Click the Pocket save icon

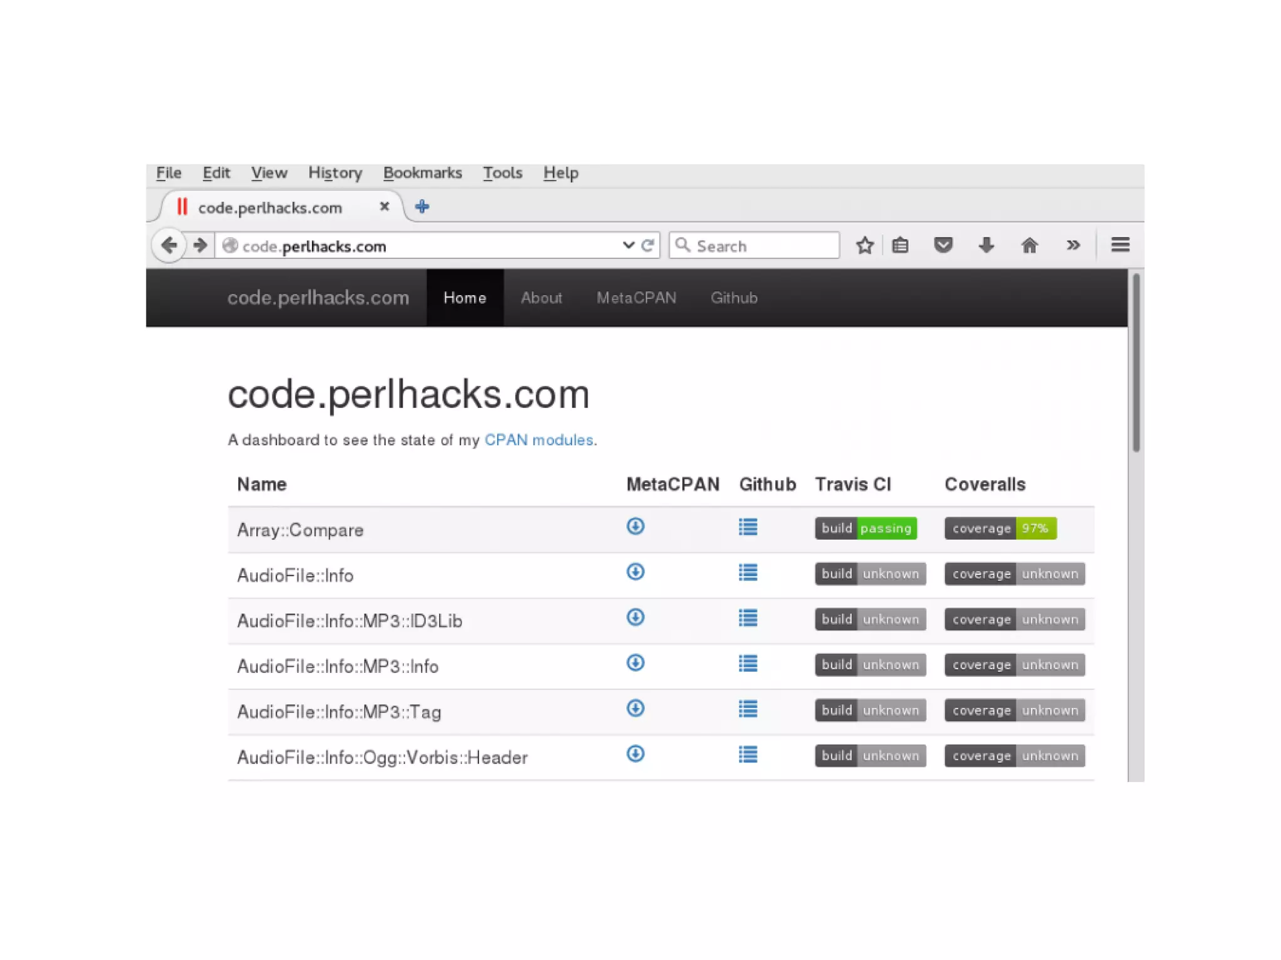[943, 245]
